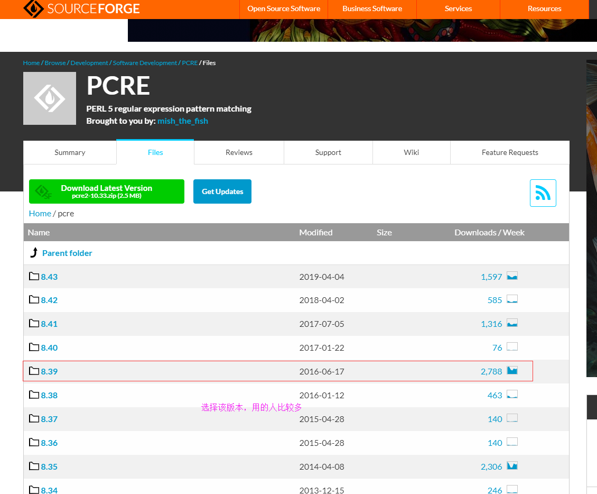Open download stats chart icon for 8.42
The width and height of the screenshot is (597, 494).
click(x=512, y=299)
